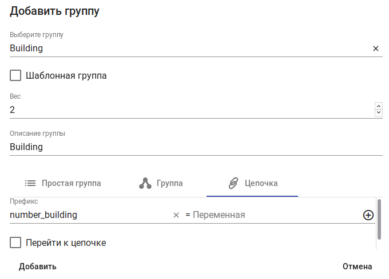The height and width of the screenshot is (279, 389).
Task: Cancel with the Отмена button
Action: pos(357,266)
